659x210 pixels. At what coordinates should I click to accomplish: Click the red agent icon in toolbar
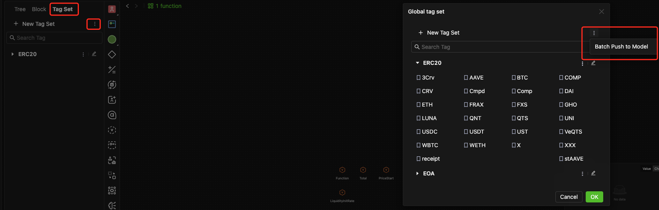112,9
